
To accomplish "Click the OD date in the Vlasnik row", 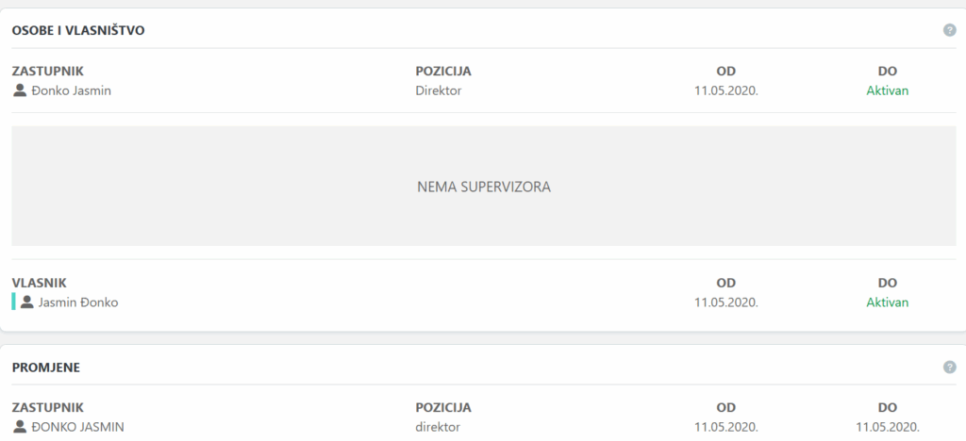I will 725,302.
